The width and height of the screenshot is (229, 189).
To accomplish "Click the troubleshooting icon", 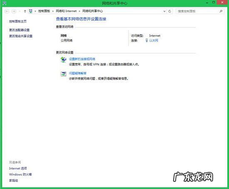I will 63,74.
